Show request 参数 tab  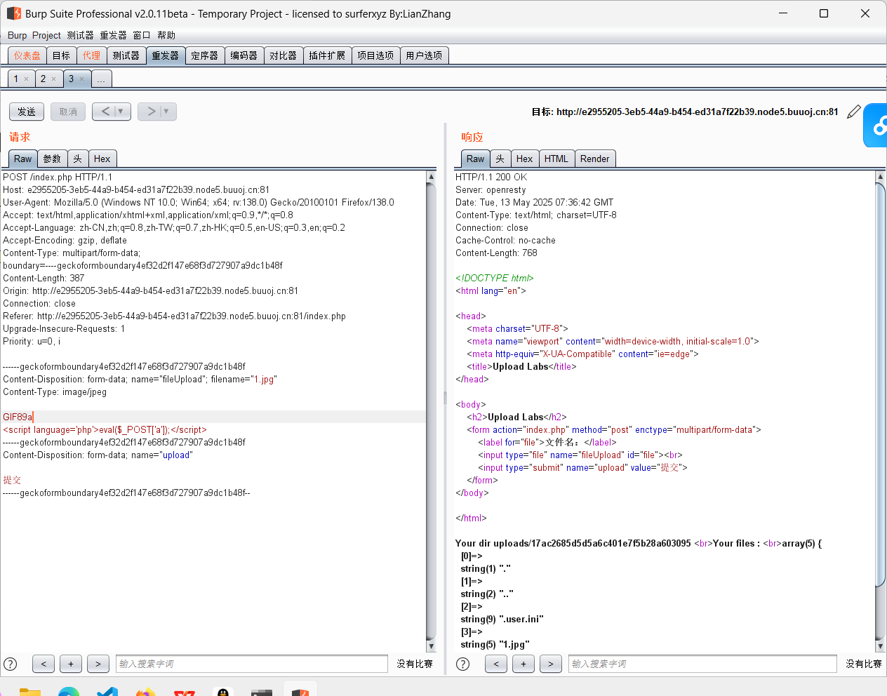pos(52,159)
